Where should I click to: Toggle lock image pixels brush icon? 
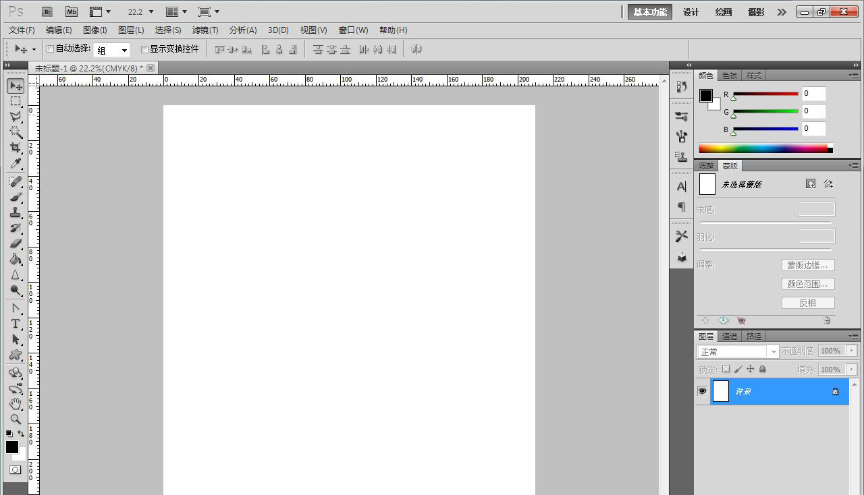738,369
